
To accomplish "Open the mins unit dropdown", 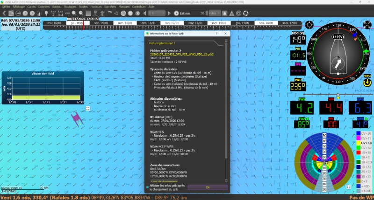I will (215, 13).
